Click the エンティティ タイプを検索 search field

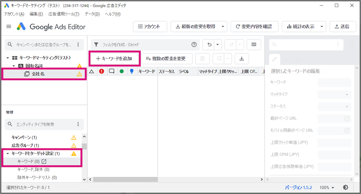(x=44, y=124)
